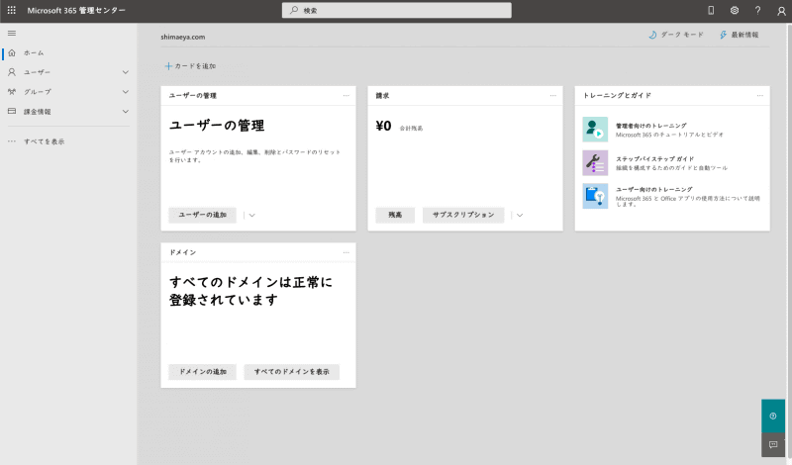This screenshot has width=792, height=465.
Task: Click the 課金情報 card icon in sidebar
Action: point(12,111)
